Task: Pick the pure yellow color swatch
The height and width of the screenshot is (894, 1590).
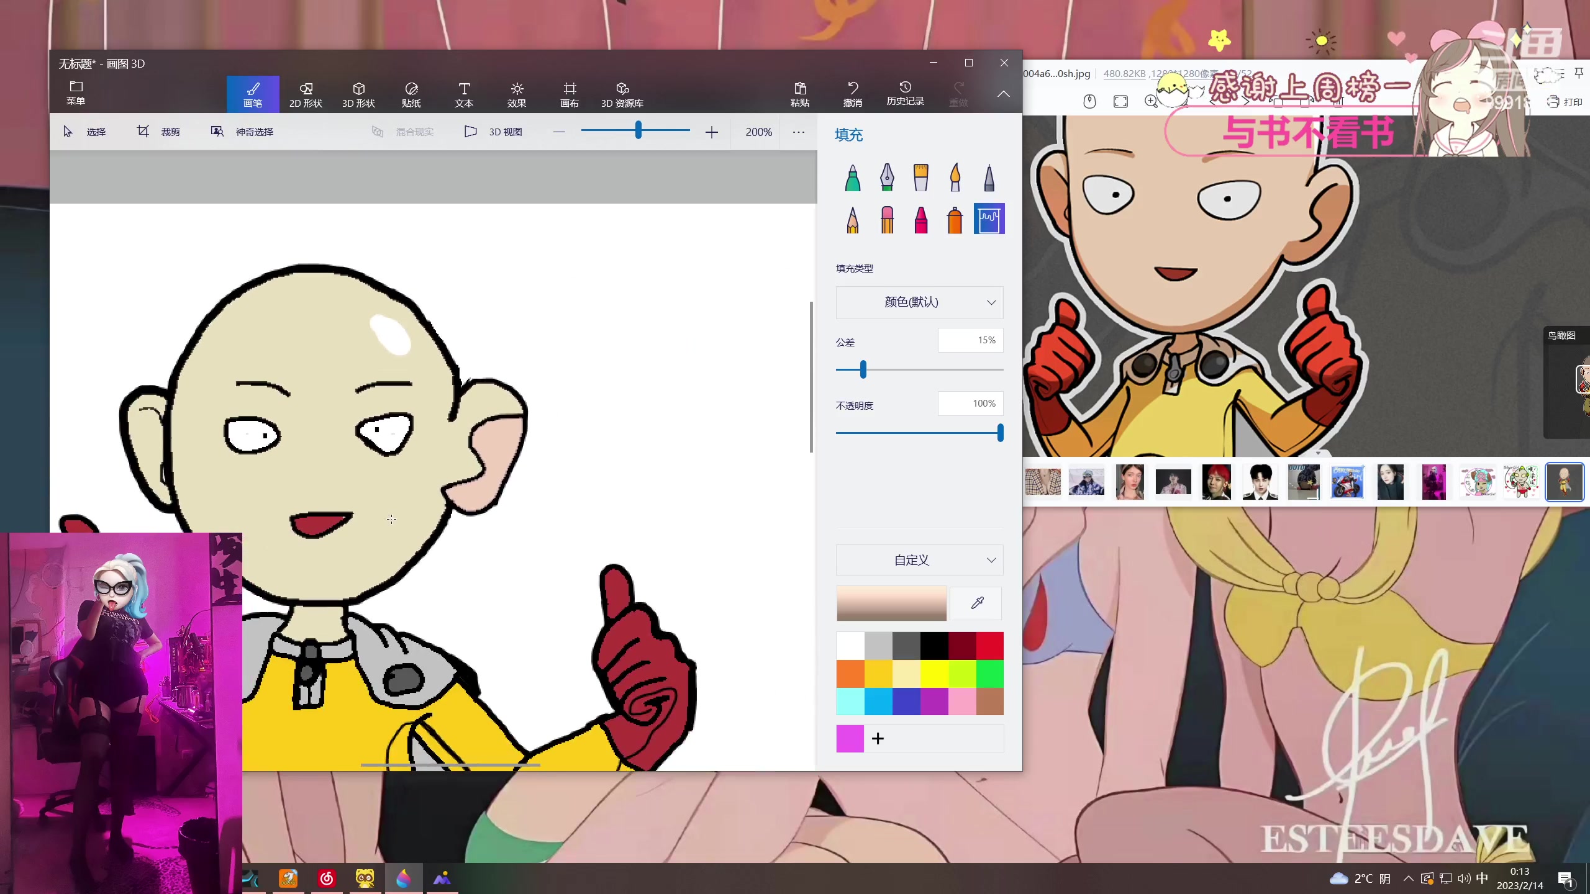Action: (934, 674)
